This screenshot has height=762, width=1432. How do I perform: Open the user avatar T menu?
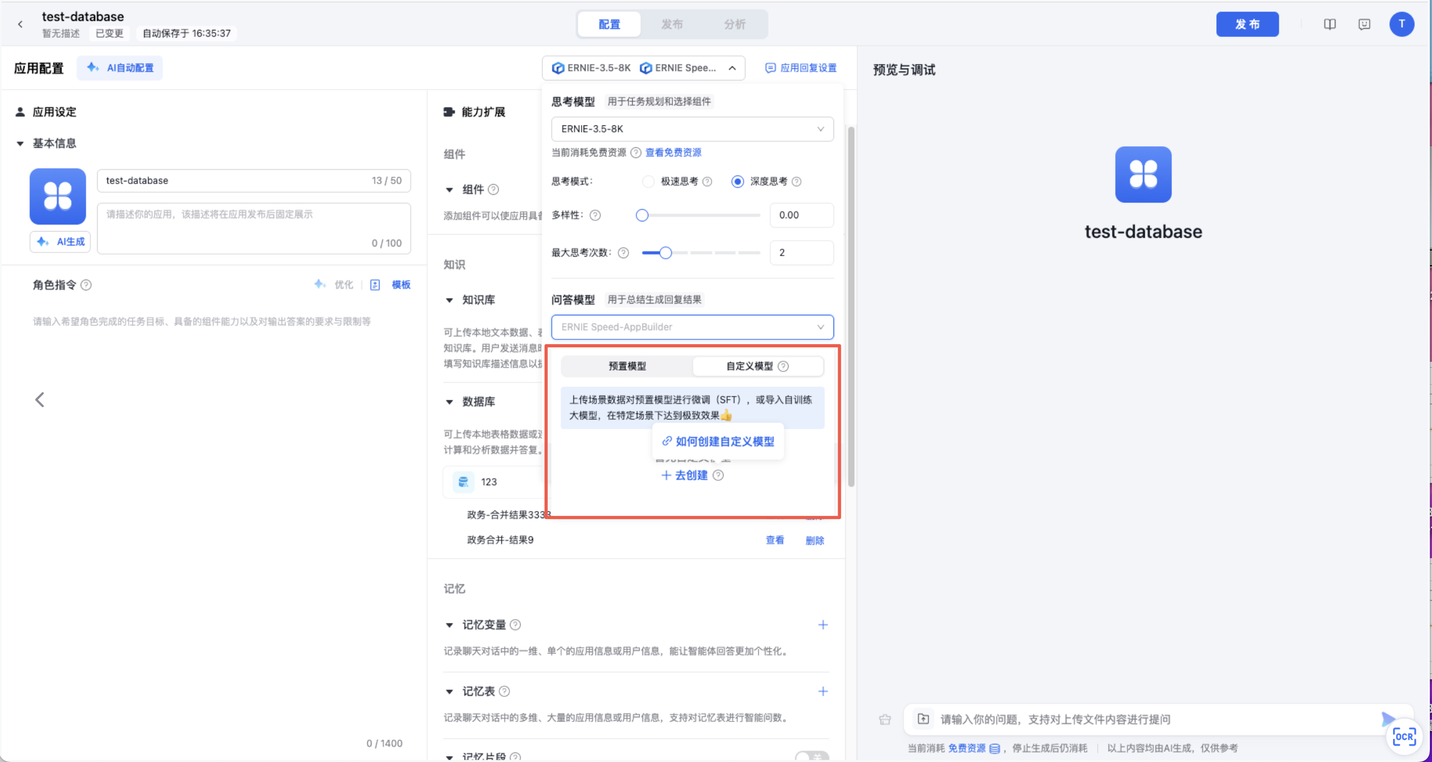pos(1402,24)
